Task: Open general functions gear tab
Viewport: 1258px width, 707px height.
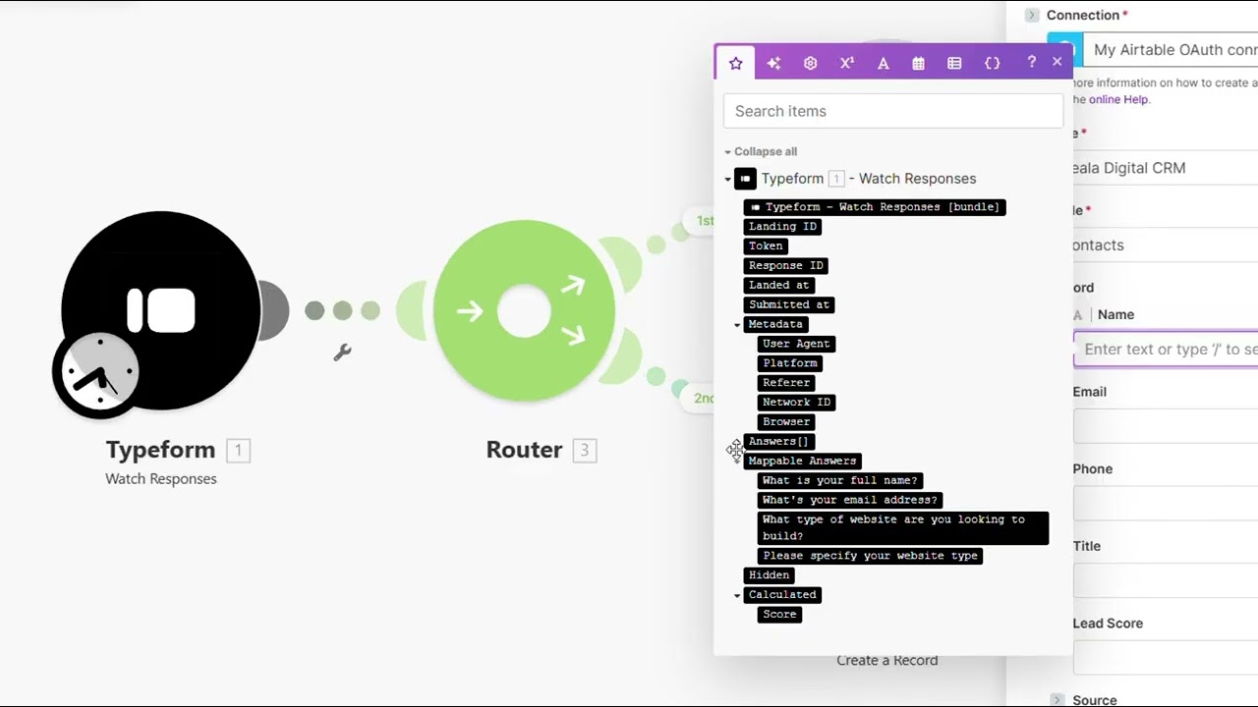Action: [810, 63]
